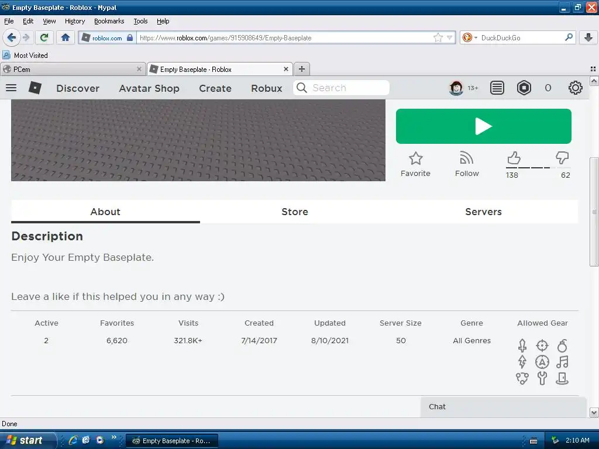Click the browser Forward arrow button
The height and width of the screenshot is (449, 599).
point(26,37)
